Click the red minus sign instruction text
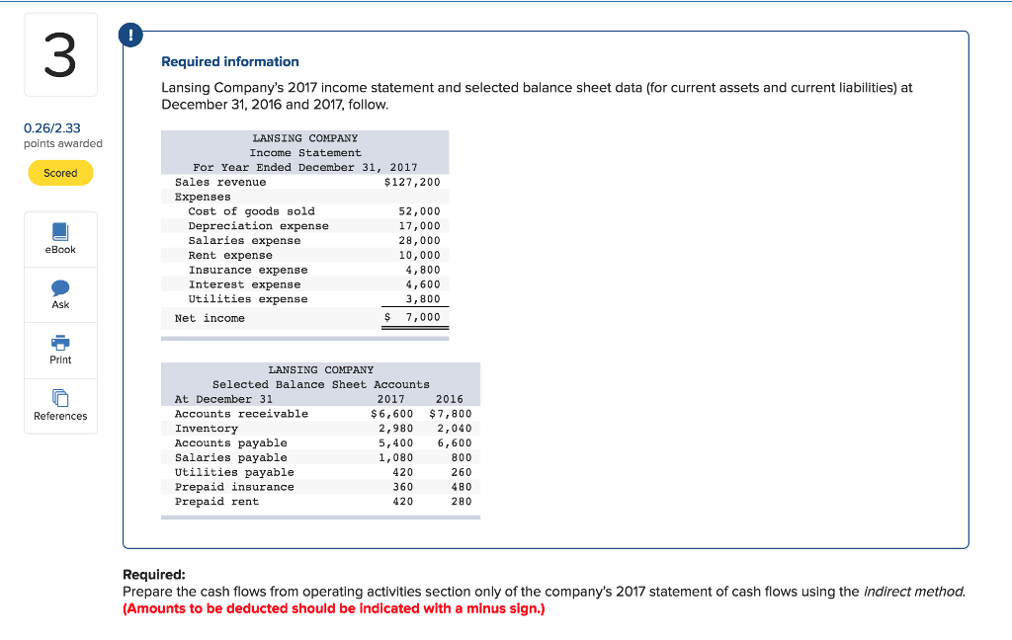This screenshot has width=1012, height=640. coord(334,609)
